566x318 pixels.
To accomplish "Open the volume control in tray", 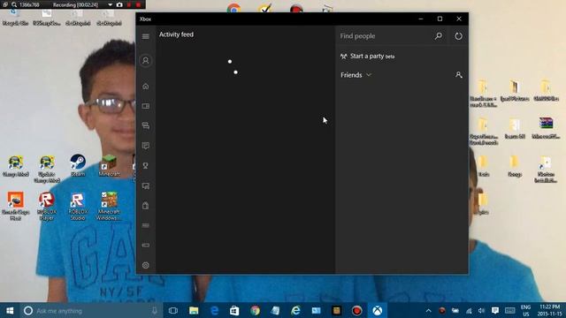I will [x=481, y=310].
